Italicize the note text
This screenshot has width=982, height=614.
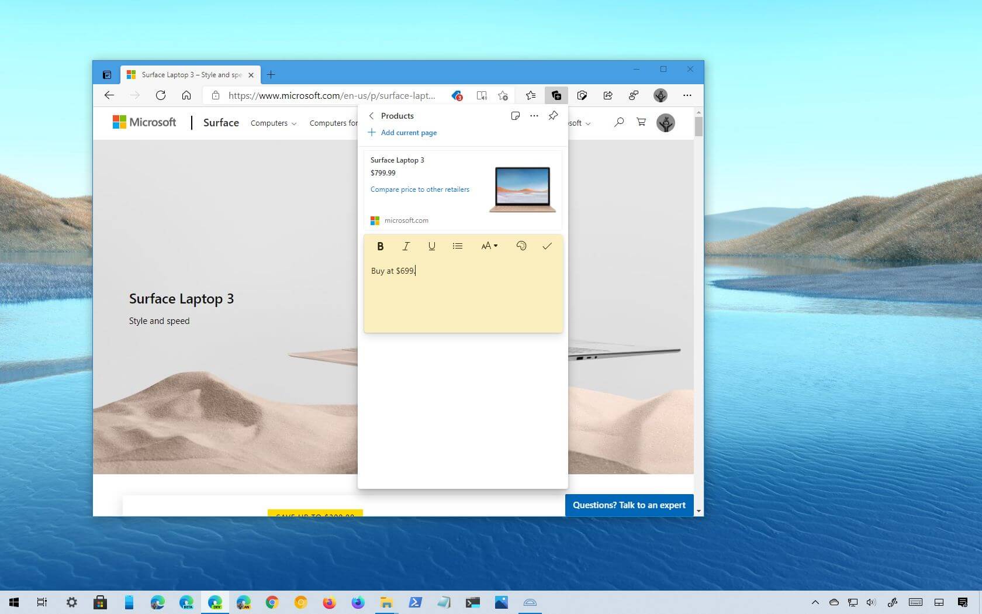(406, 246)
